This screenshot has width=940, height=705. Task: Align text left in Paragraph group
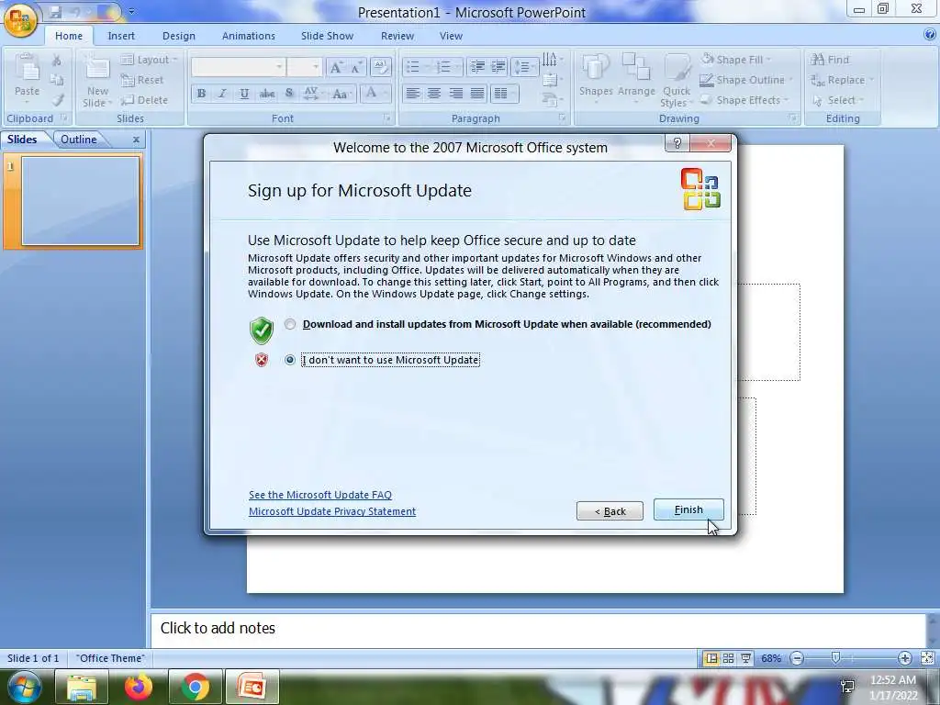[412, 94]
